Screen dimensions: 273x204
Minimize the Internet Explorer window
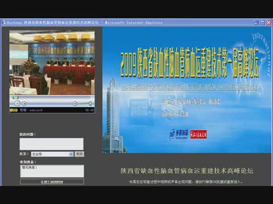tap(257, 23)
